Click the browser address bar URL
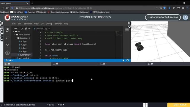The height and width of the screenshot is (107, 190). 56,8
